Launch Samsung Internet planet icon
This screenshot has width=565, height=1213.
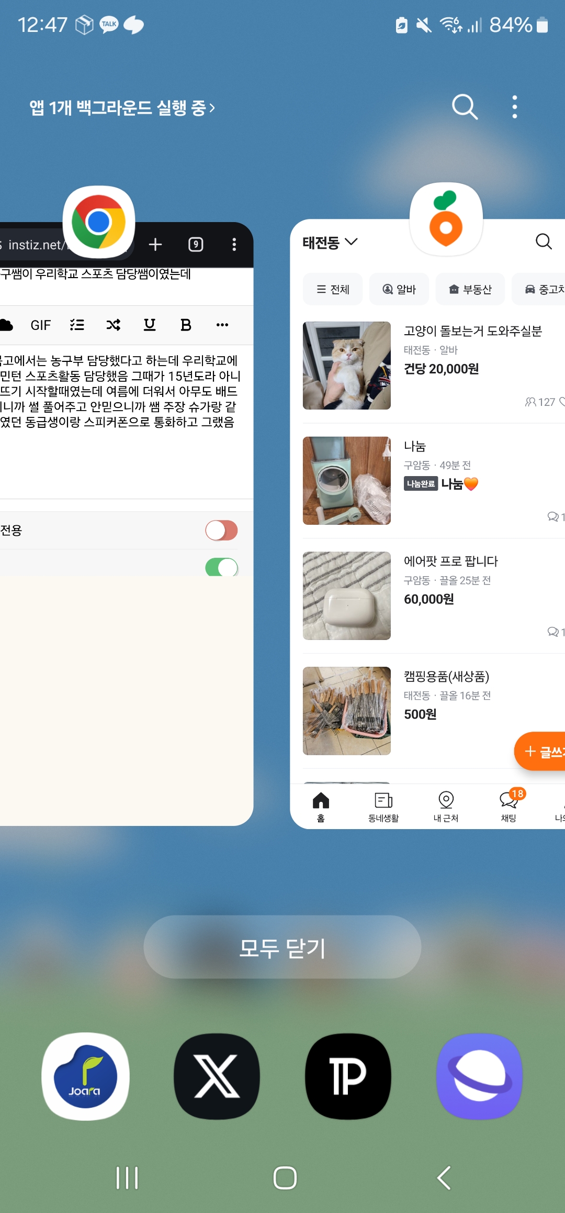[x=480, y=1076]
